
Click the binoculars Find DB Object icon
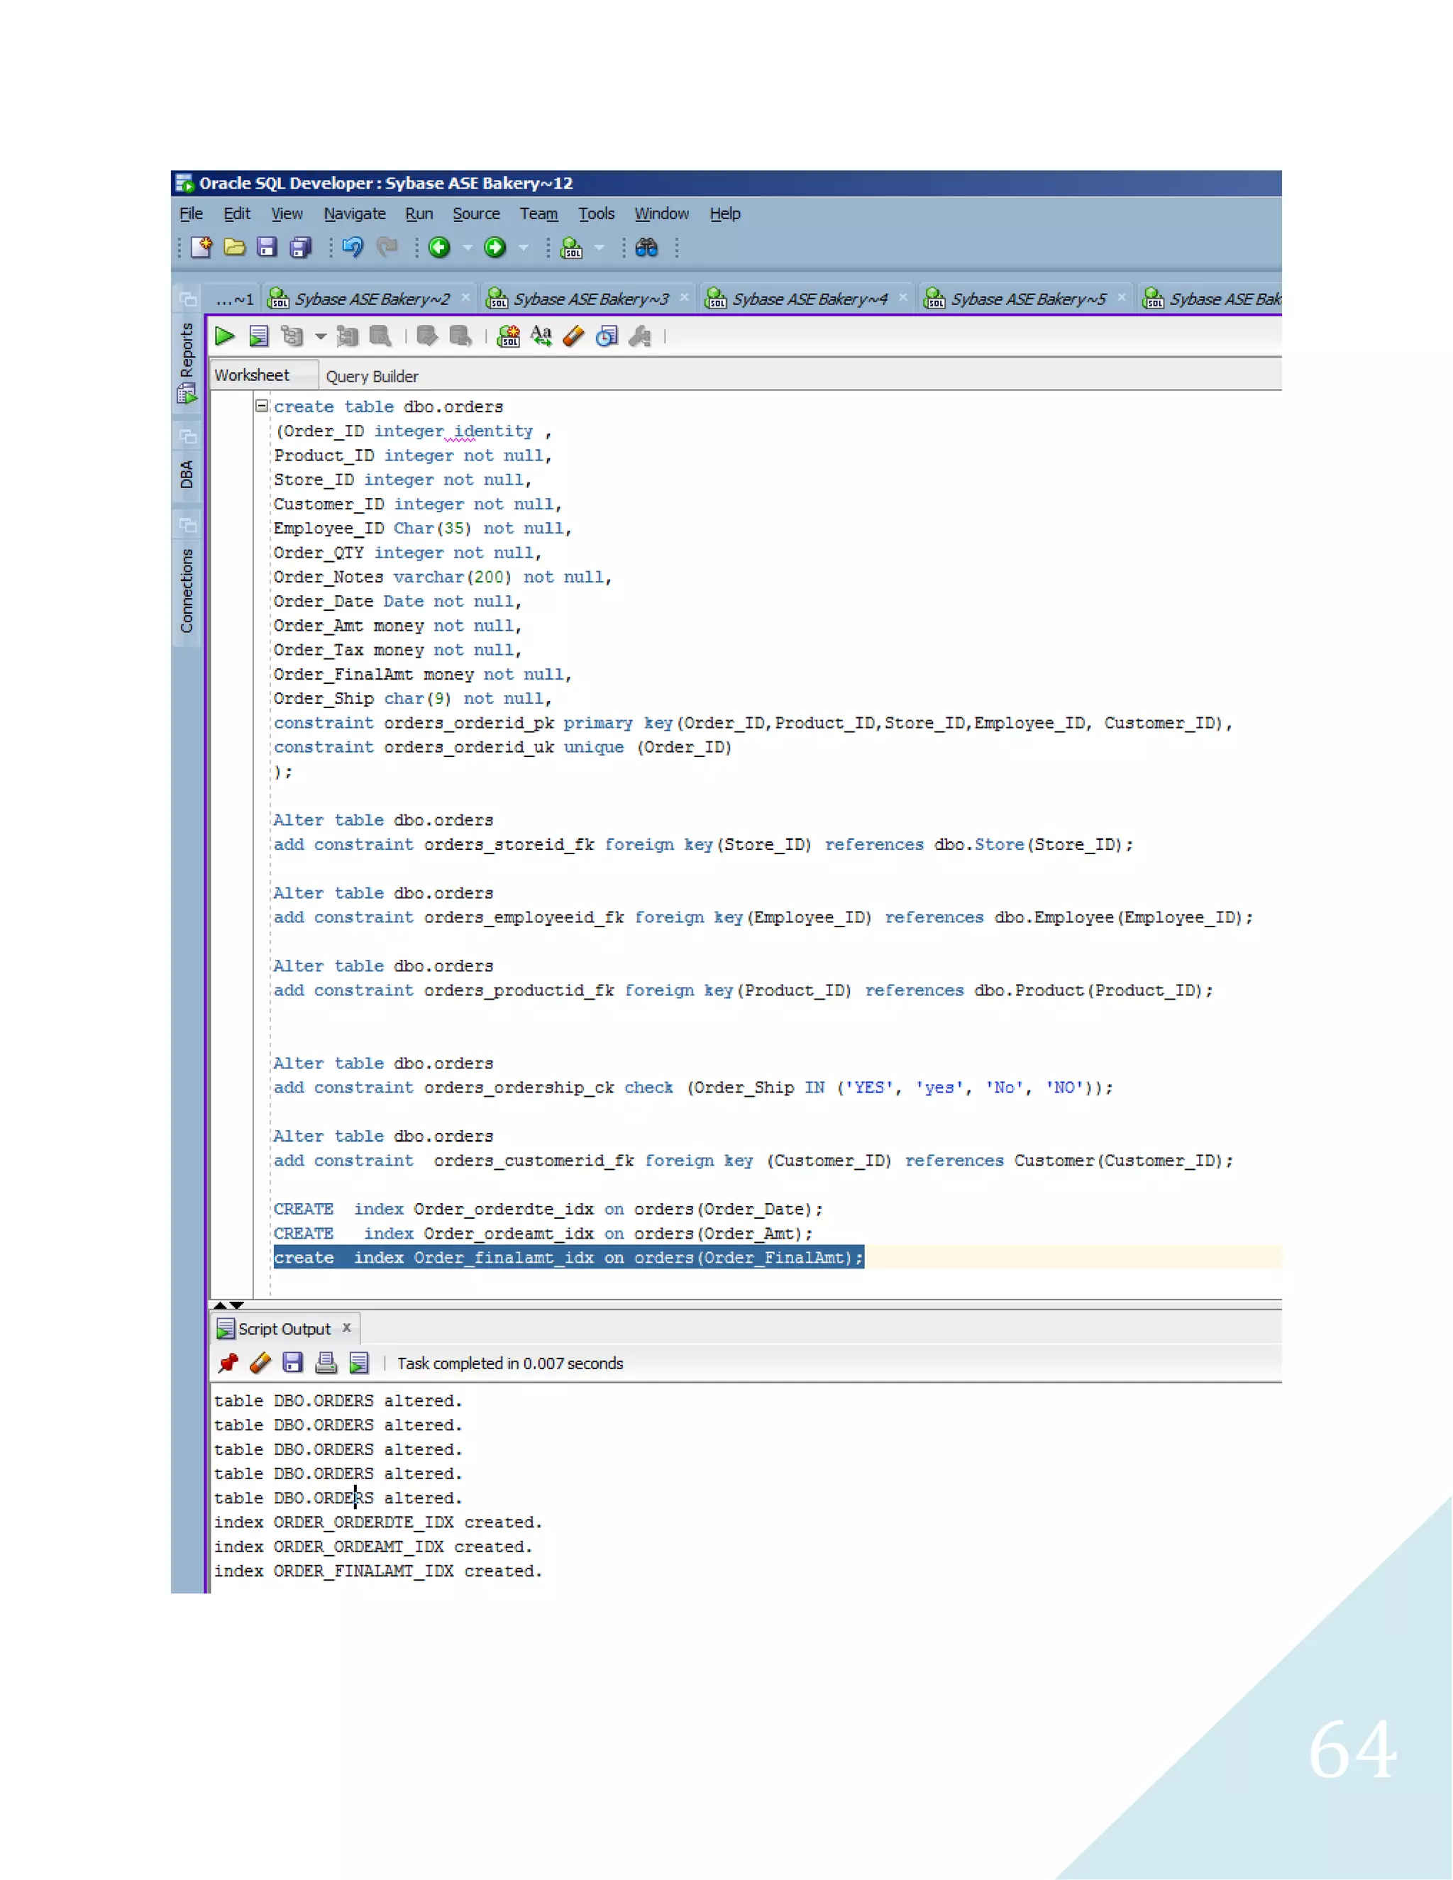tap(646, 248)
